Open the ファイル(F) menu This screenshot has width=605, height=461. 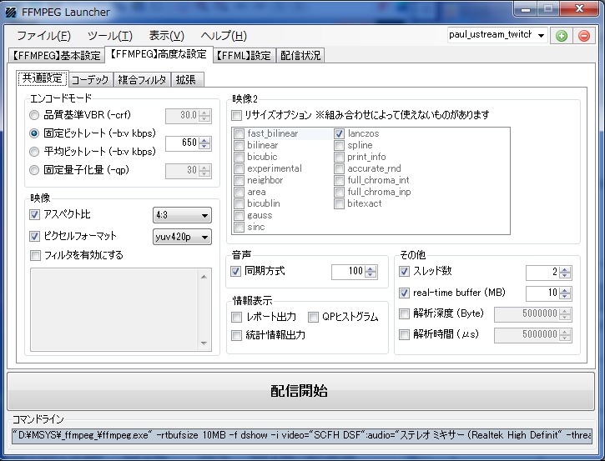point(43,36)
